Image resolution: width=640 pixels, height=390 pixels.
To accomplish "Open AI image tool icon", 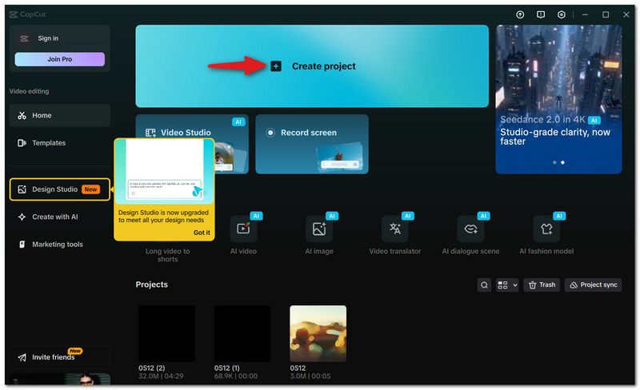I will tap(319, 229).
